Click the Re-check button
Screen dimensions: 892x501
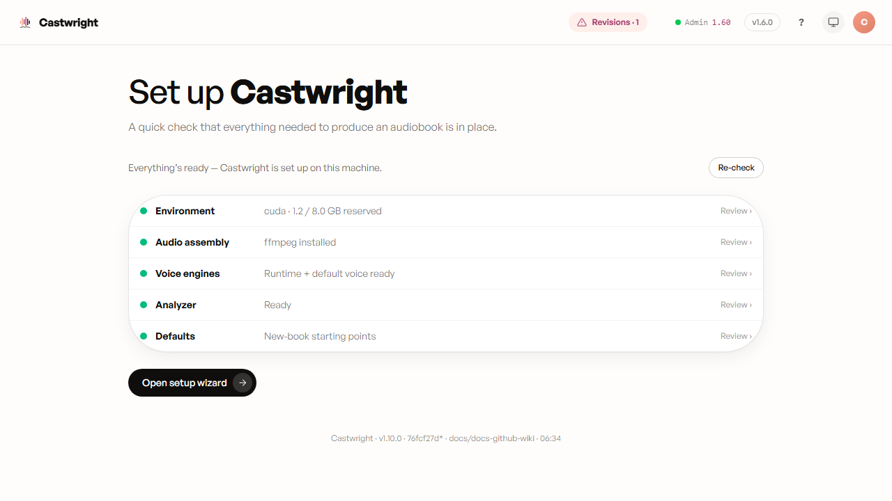(736, 168)
